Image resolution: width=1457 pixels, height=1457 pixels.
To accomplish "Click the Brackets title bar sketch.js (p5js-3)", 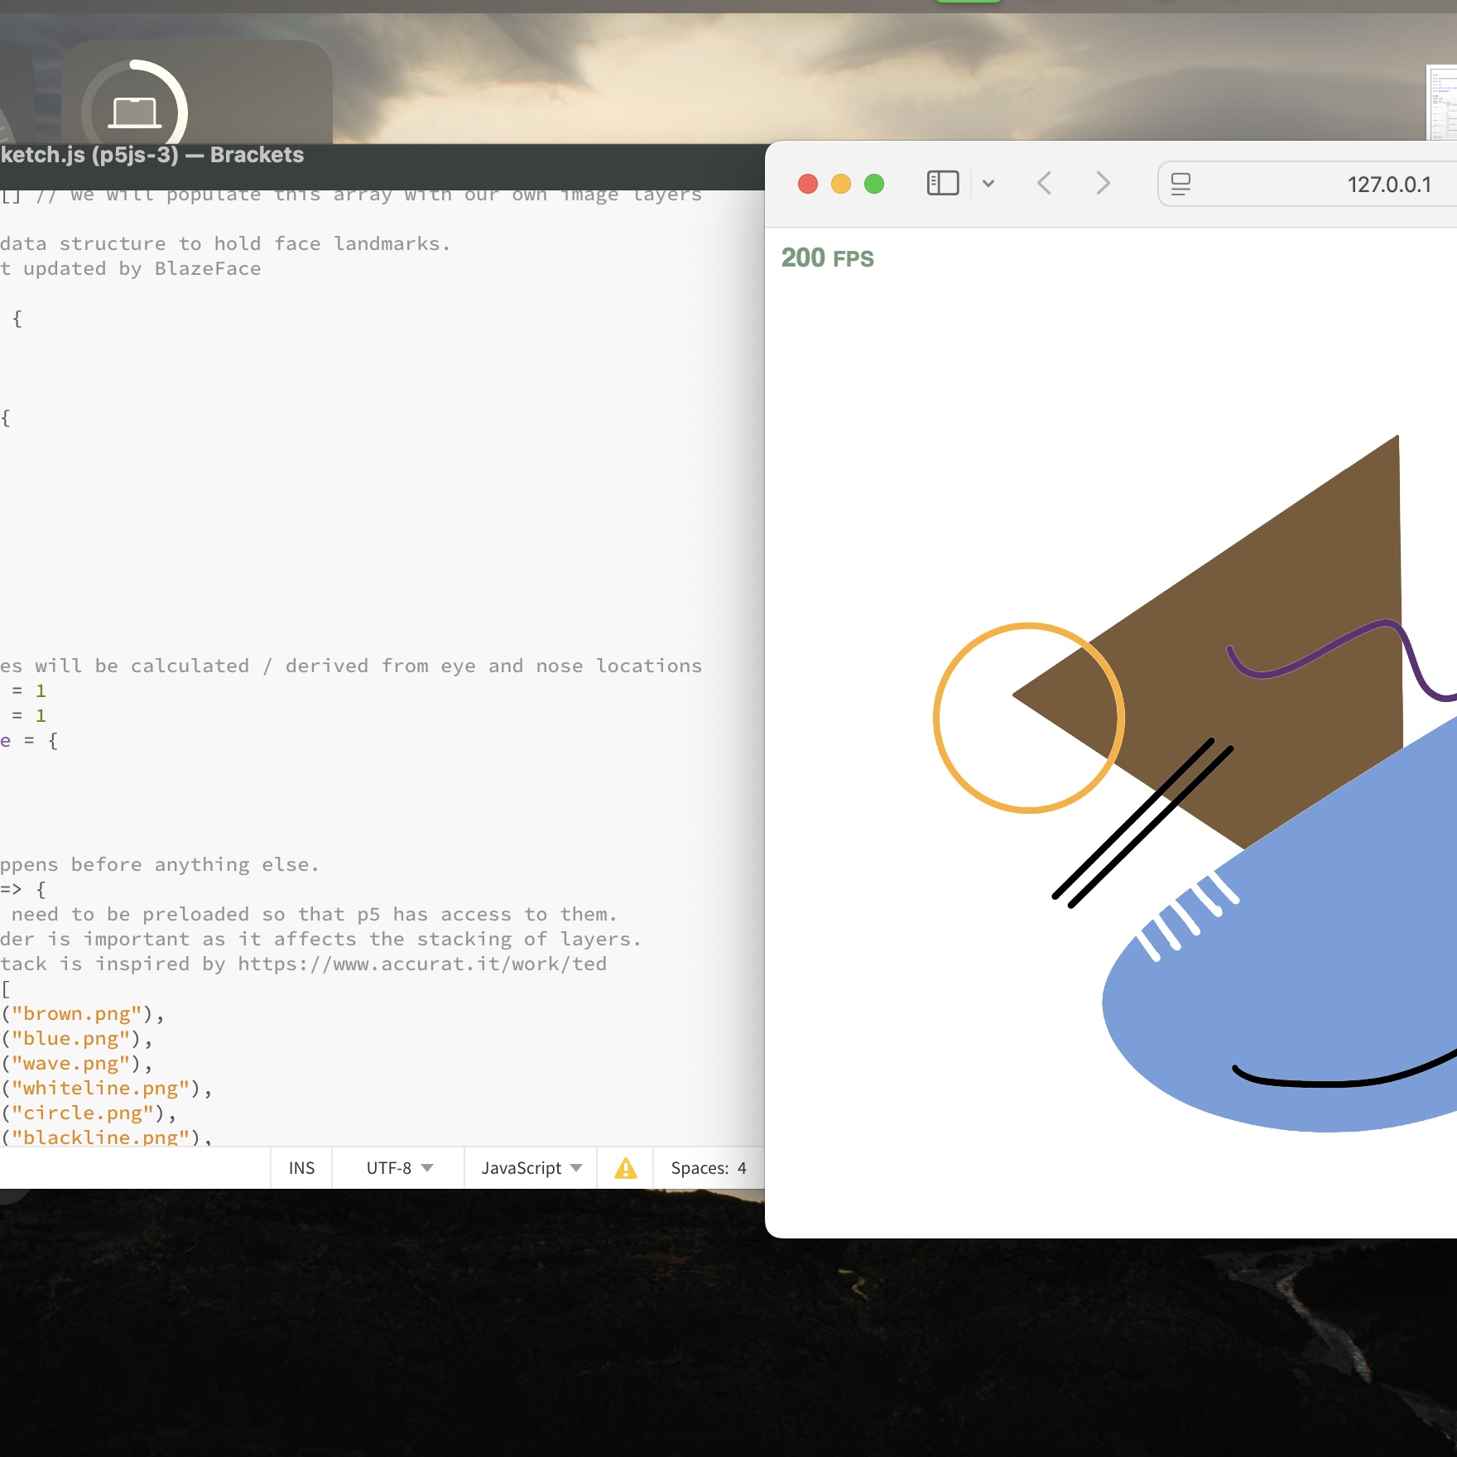I will [151, 155].
